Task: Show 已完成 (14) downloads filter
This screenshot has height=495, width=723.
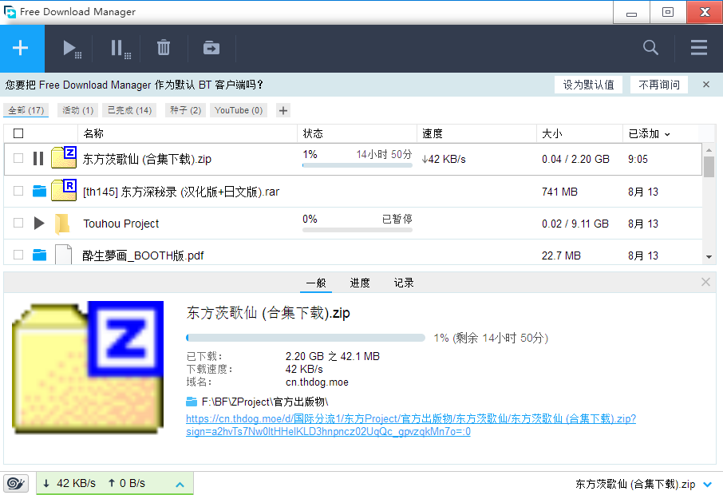Action: click(x=129, y=110)
